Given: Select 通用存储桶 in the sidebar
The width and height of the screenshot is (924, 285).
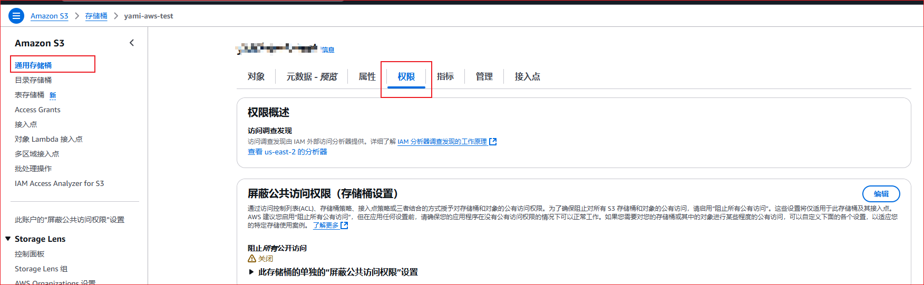Looking at the screenshot, I should (33, 65).
